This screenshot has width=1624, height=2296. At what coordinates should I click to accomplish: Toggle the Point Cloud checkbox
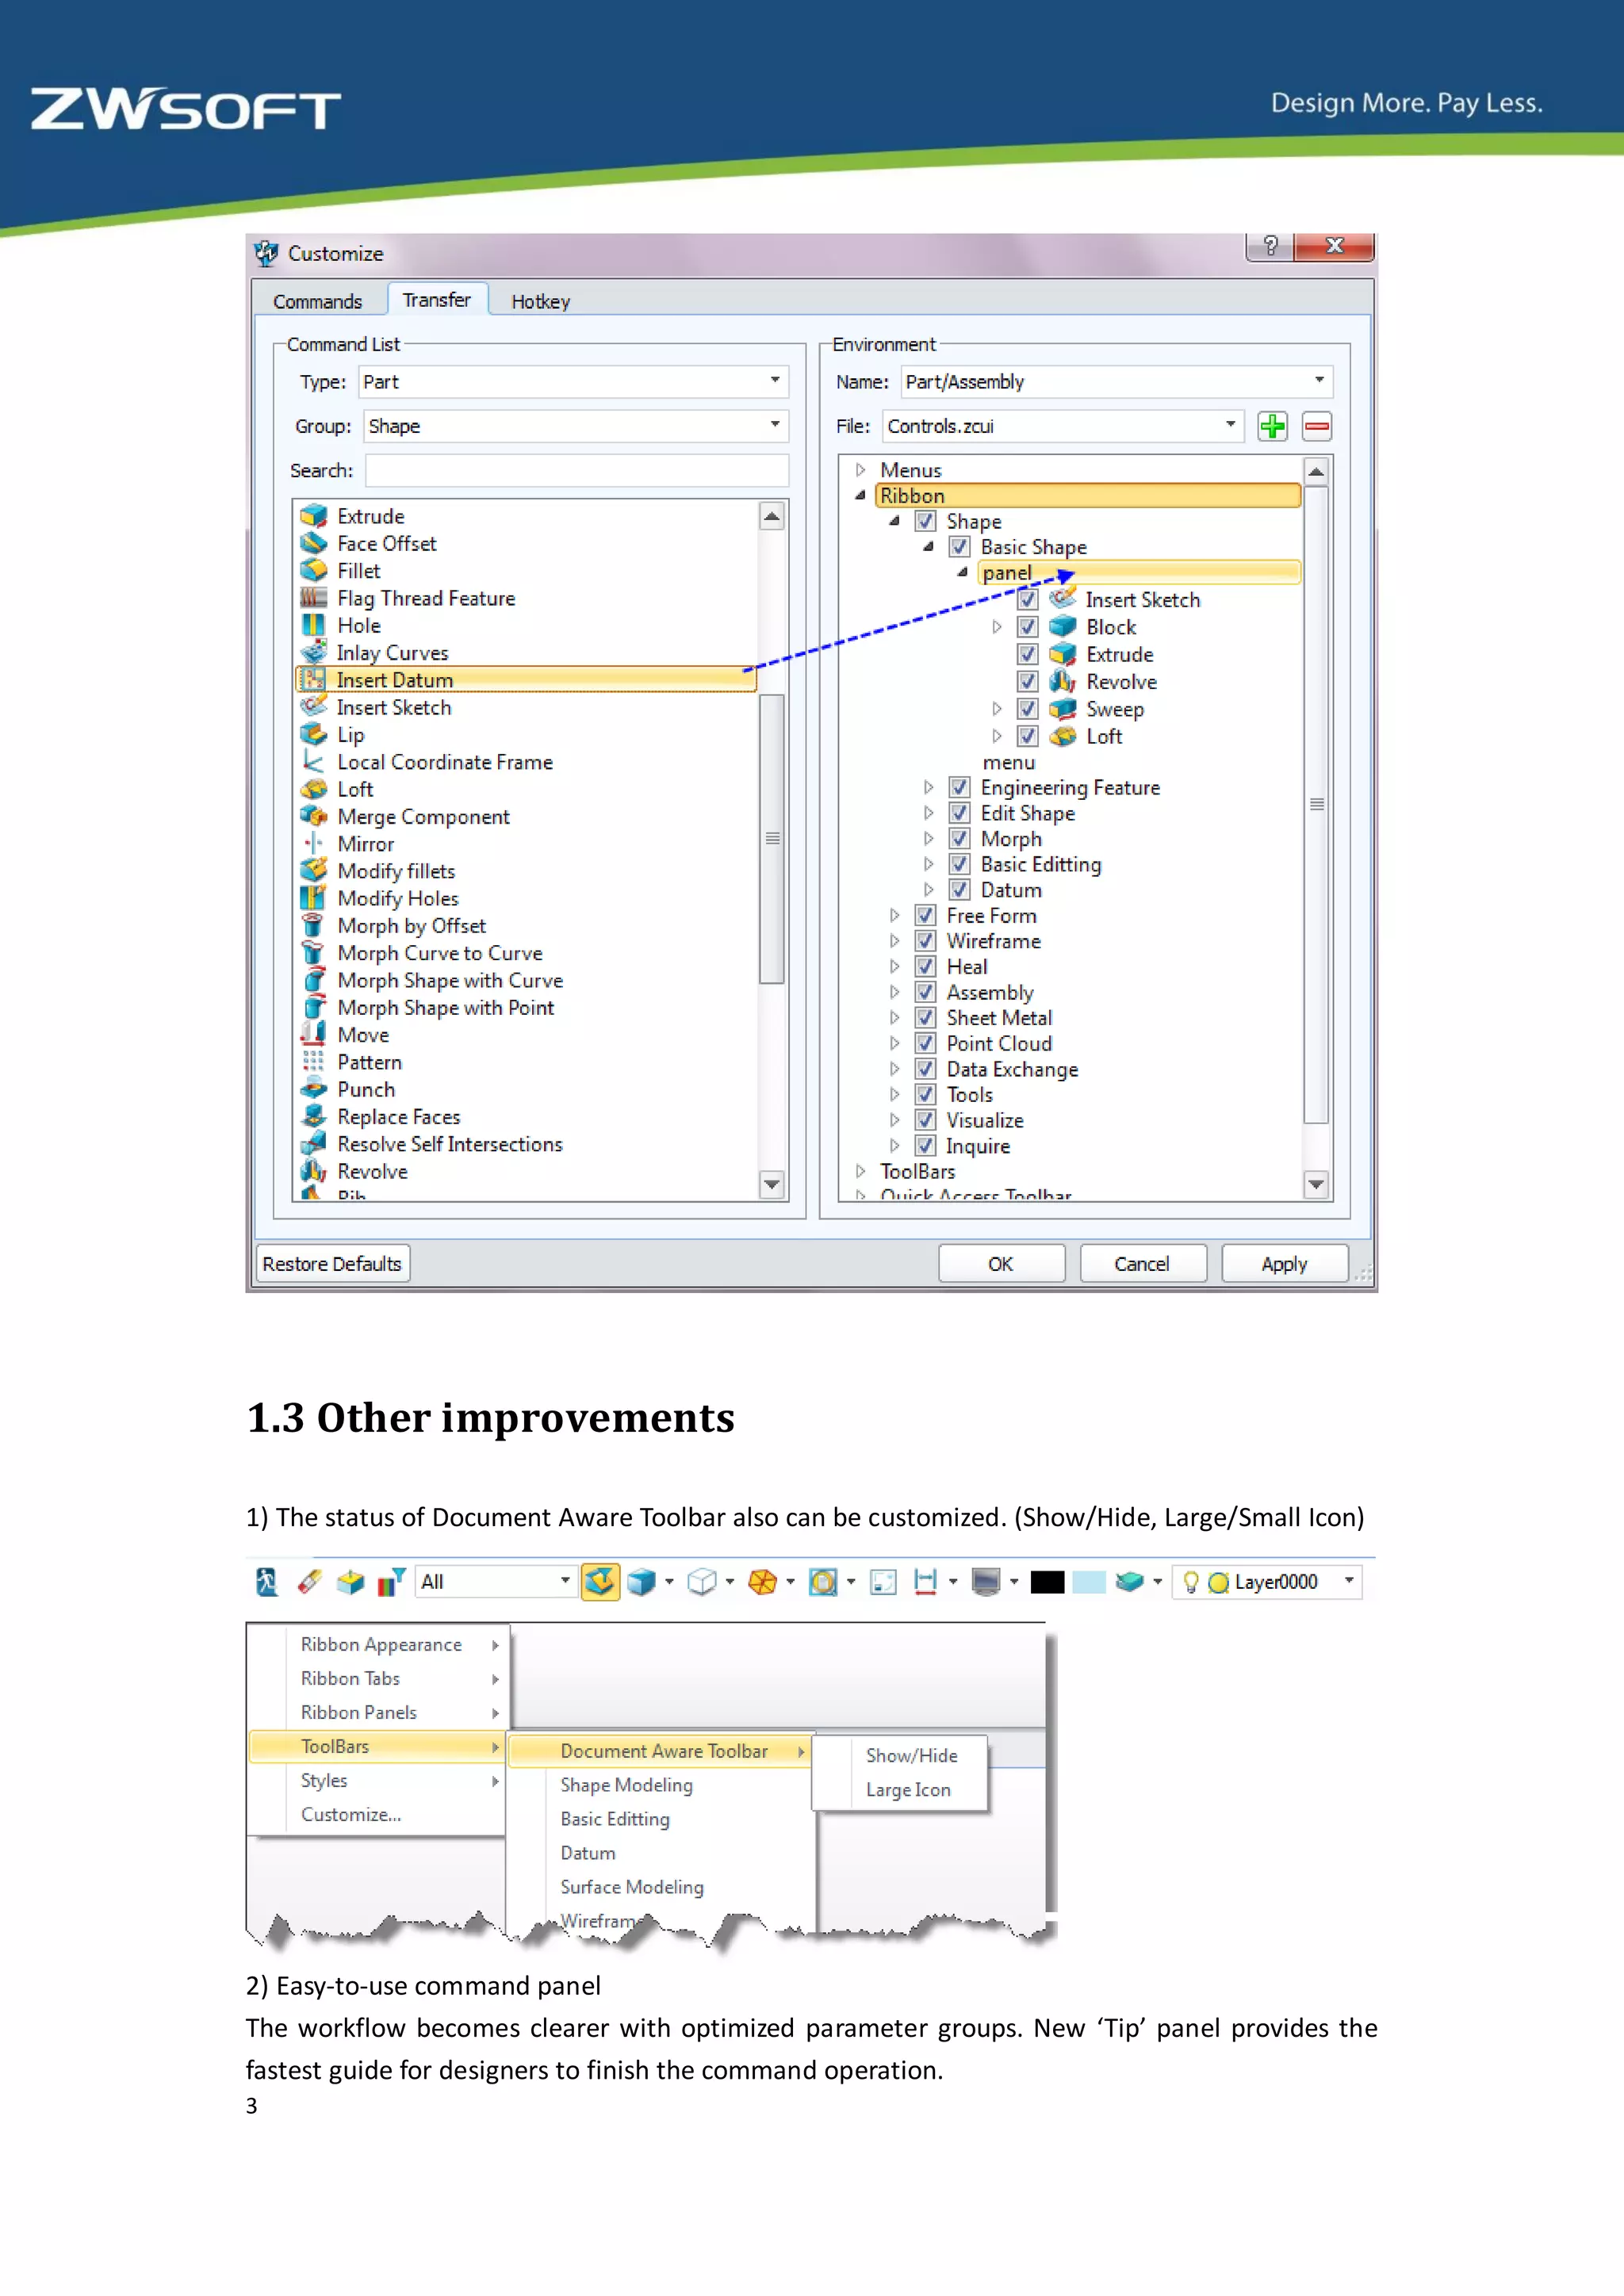[x=926, y=1043]
